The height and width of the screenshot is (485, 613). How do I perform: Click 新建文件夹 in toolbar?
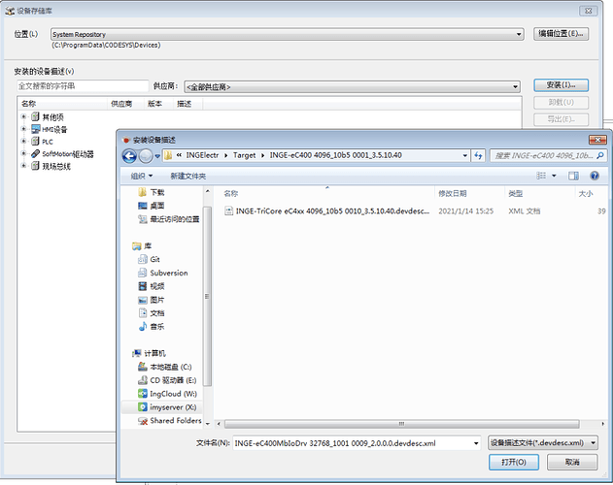[x=188, y=177]
